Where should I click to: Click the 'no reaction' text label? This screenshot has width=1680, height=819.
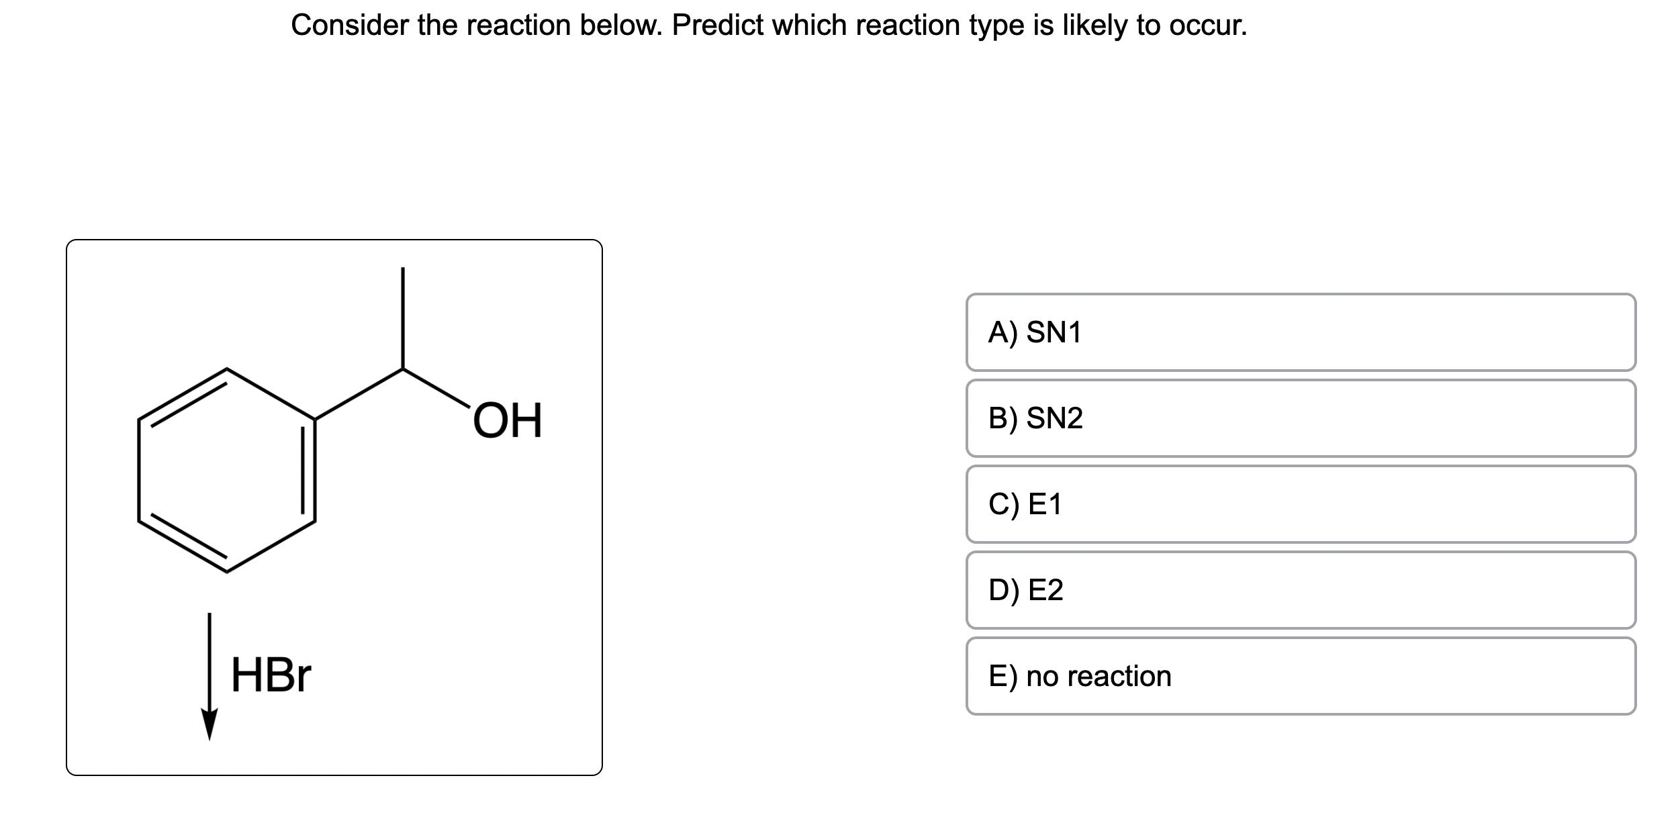[1099, 676]
